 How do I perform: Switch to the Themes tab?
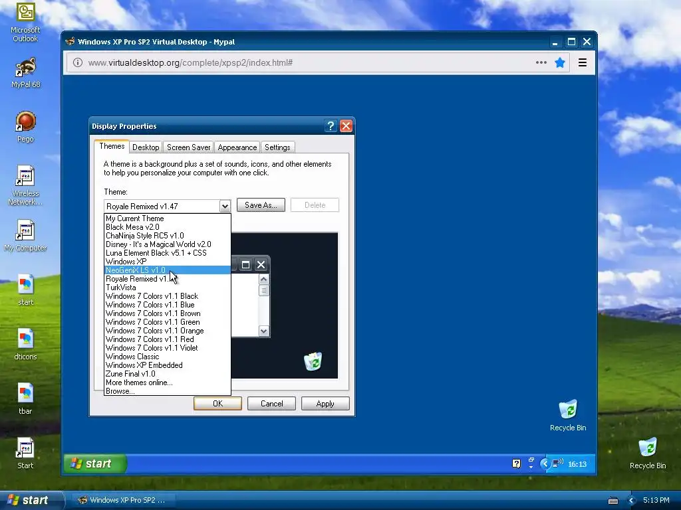[x=112, y=146]
